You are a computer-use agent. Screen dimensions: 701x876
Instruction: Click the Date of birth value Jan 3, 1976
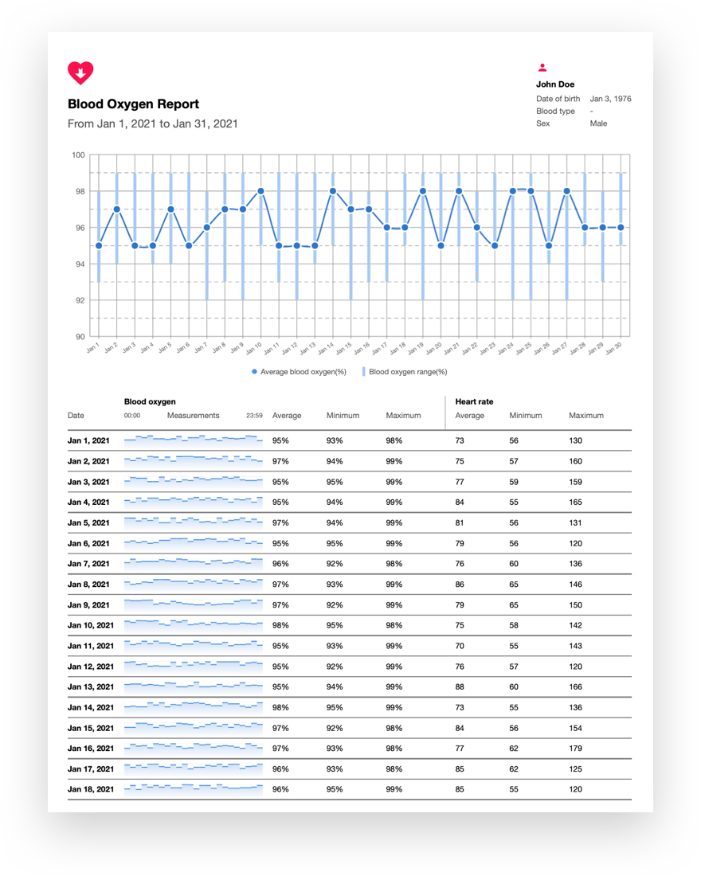(x=610, y=99)
